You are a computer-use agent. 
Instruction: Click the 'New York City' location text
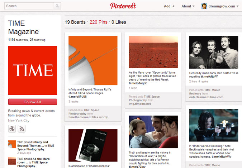point(19,120)
